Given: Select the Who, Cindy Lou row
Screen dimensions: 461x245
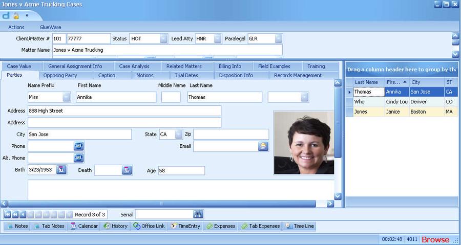Looking at the screenshot, I should tap(402, 102).
